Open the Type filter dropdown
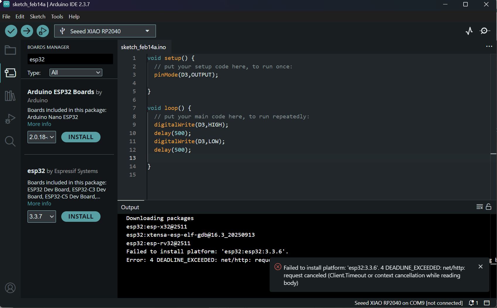 coord(76,72)
